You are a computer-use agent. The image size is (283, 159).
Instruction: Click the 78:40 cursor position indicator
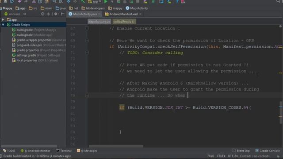click(x=210, y=156)
